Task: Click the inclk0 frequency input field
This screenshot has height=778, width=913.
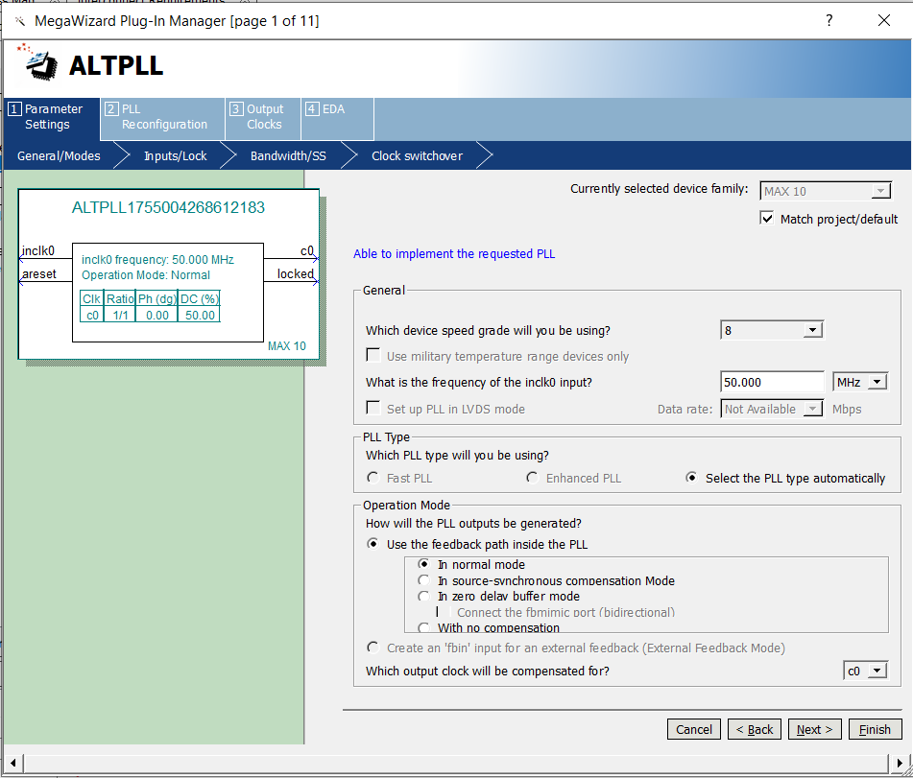Action: [x=772, y=383]
